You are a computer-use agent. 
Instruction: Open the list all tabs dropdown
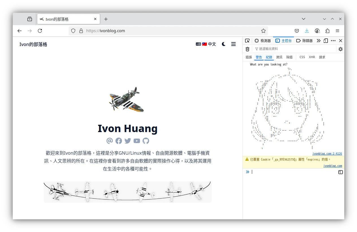click(x=303, y=19)
